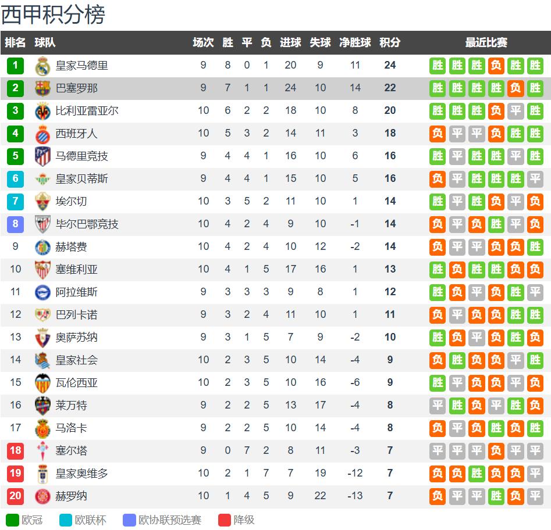Viewport: 551px width, 530px height.
Task: Open team page for 巴塞罗那
Action: click(x=76, y=88)
